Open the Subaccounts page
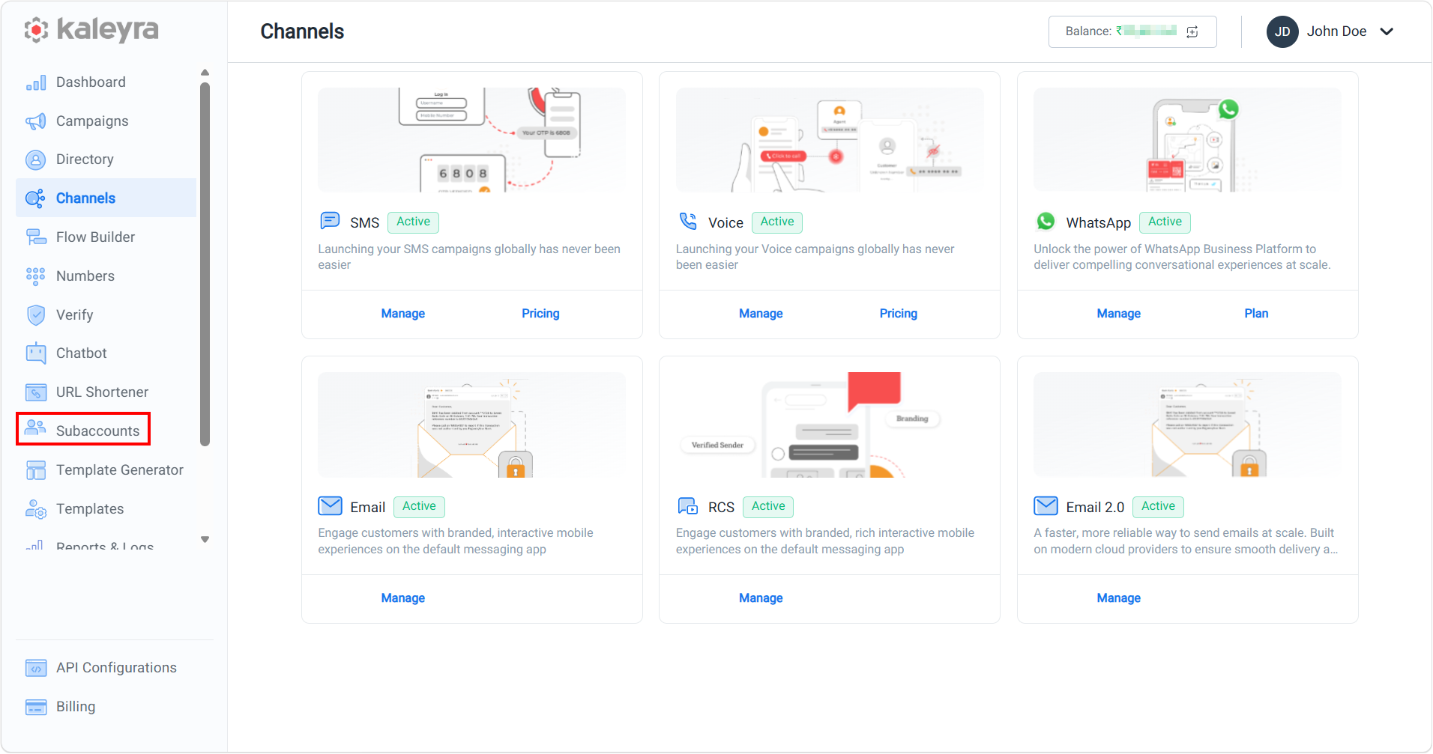 [83, 429]
